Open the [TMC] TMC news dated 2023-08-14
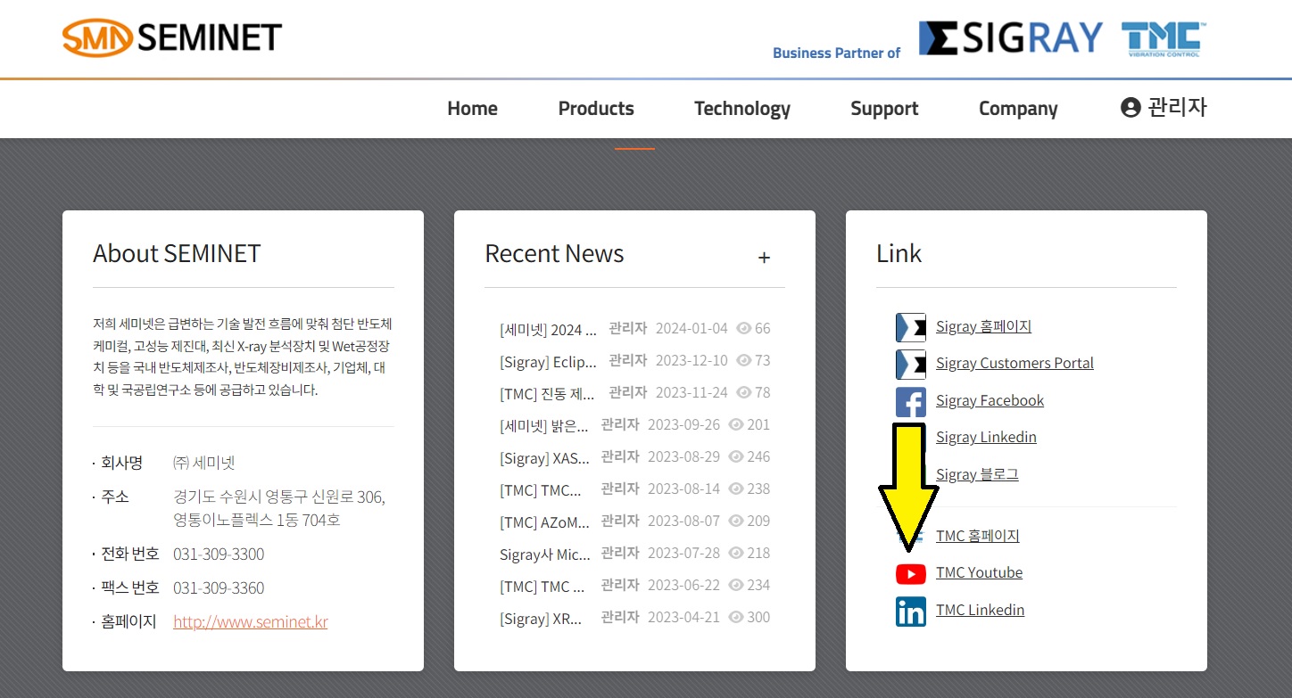 click(541, 489)
